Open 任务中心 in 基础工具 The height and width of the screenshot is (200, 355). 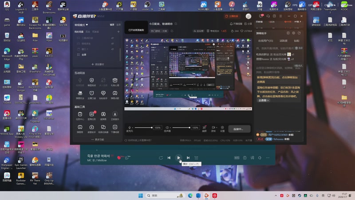(x=80, y=116)
